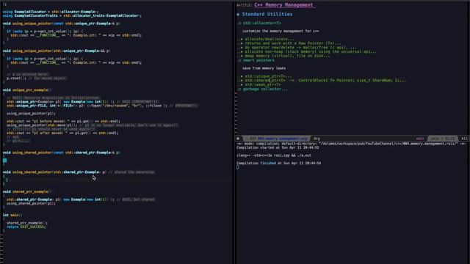This screenshot has width=470, height=264.
Task: Click 'customize the memory management for c++' text
Action: 281,31
